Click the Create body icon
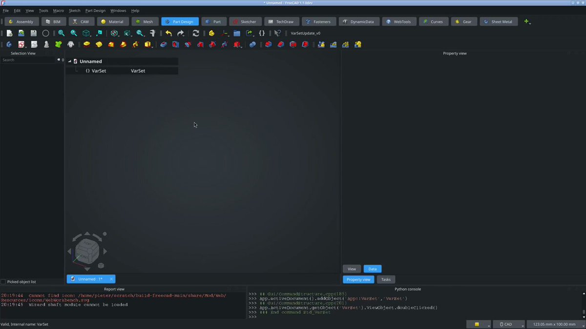 9,44
